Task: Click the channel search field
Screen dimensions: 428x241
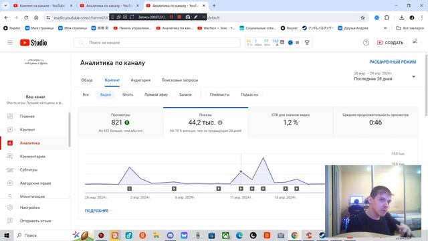Action: click(157, 43)
